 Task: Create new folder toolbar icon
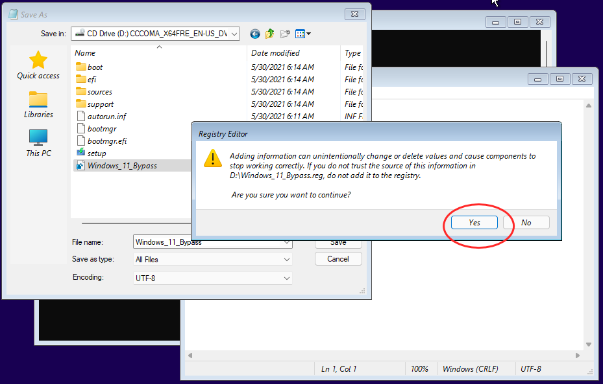pos(285,34)
